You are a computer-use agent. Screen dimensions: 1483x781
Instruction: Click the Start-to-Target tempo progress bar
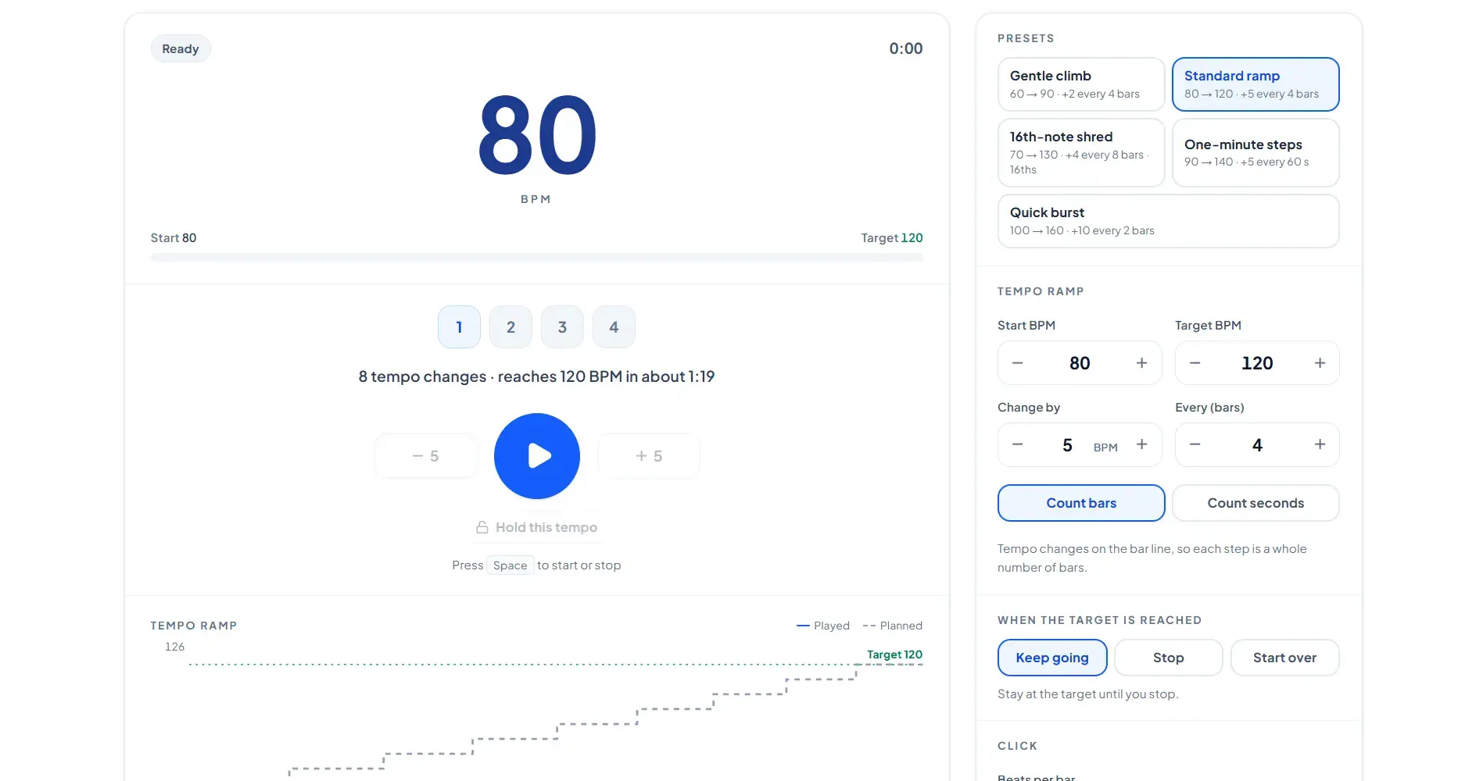tap(537, 258)
